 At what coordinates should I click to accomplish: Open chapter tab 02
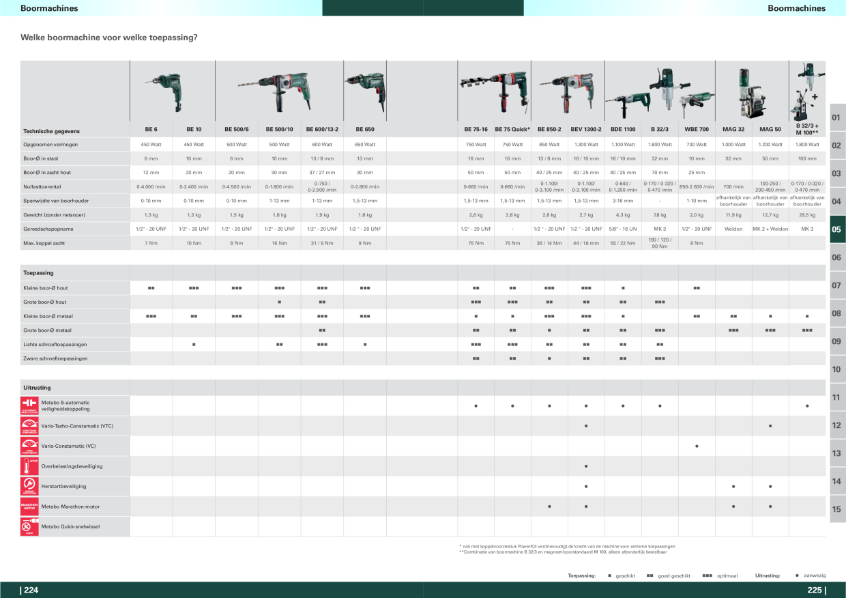838,145
